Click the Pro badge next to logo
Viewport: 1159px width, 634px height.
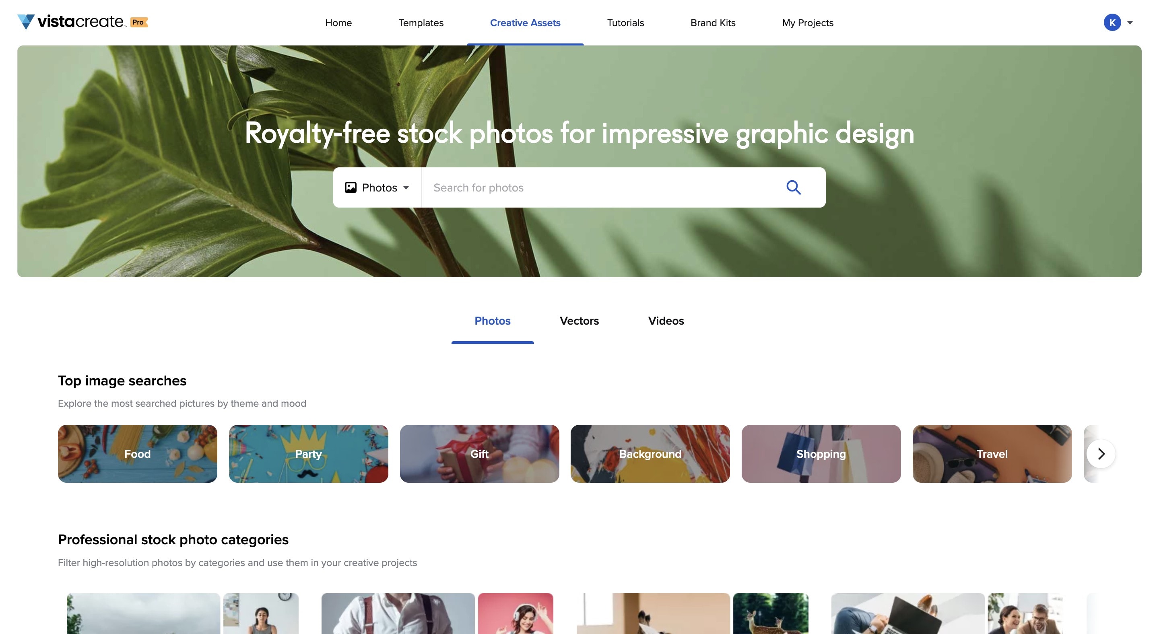(139, 22)
